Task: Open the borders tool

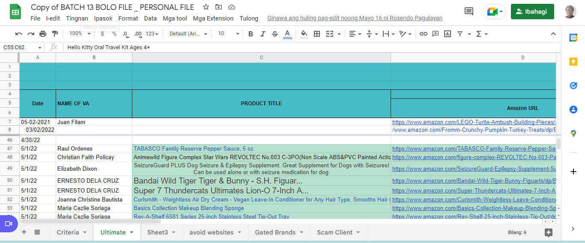Action: [x=317, y=34]
